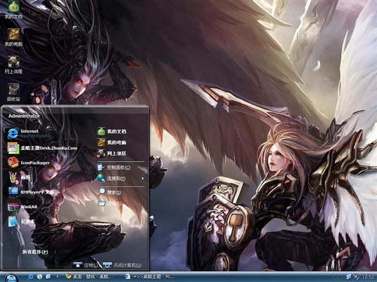Expand 所有程序(P) all programs
This screenshot has width=377, height=282.
[x=35, y=252]
